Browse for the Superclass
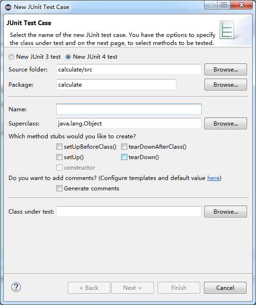The height and width of the screenshot is (305, 256). point(226,123)
